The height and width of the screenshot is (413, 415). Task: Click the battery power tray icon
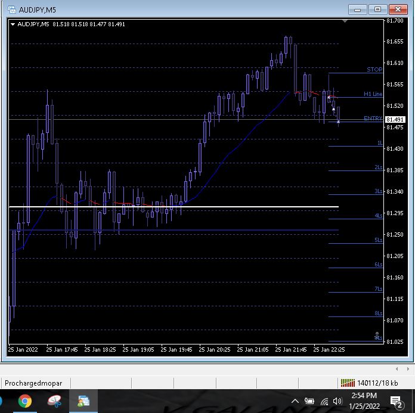(x=309, y=401)
